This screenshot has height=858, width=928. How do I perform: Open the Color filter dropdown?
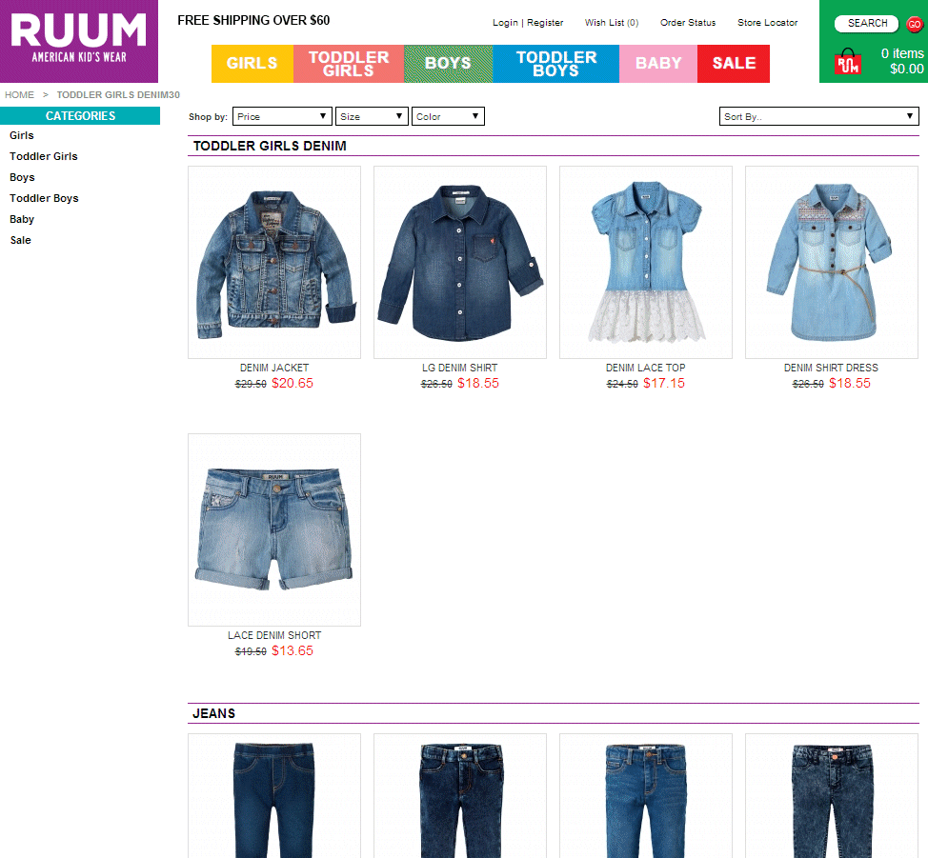pyautogui.click(x=448, y=116)
